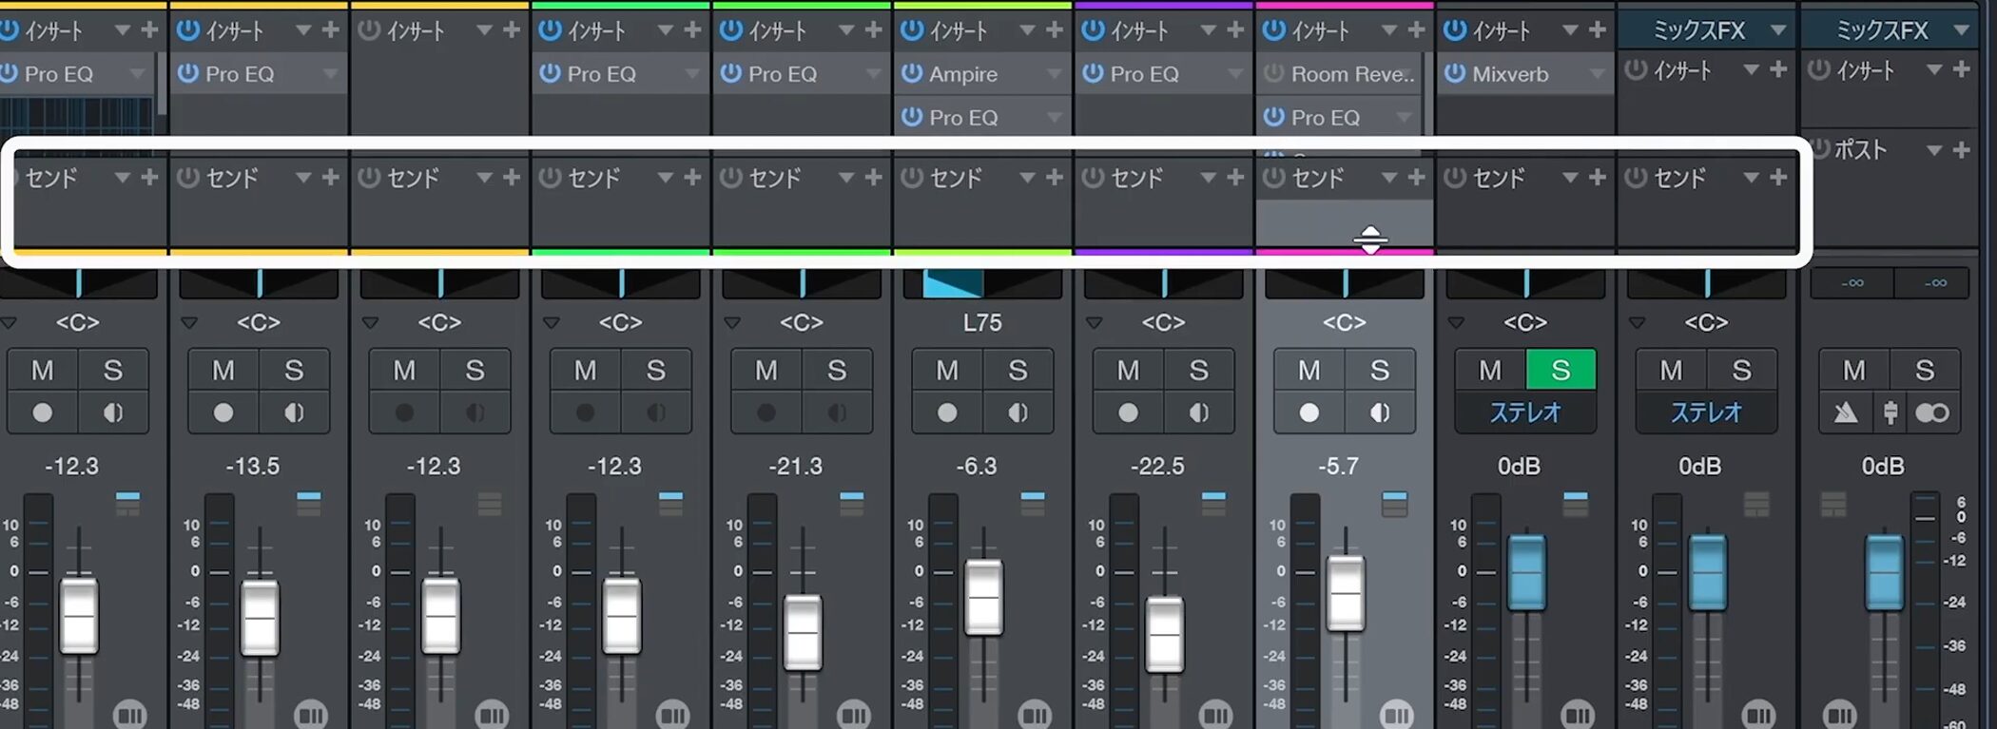Viewport: 1997px width, 729px height.
Task: Click the -5.7 volume value field
Action: click(1338, 467)
